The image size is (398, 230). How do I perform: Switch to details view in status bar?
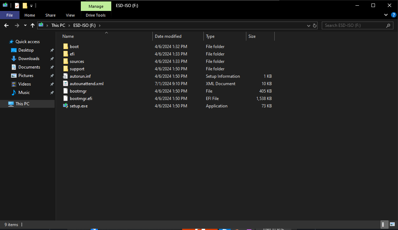click(x=383, y=224)
